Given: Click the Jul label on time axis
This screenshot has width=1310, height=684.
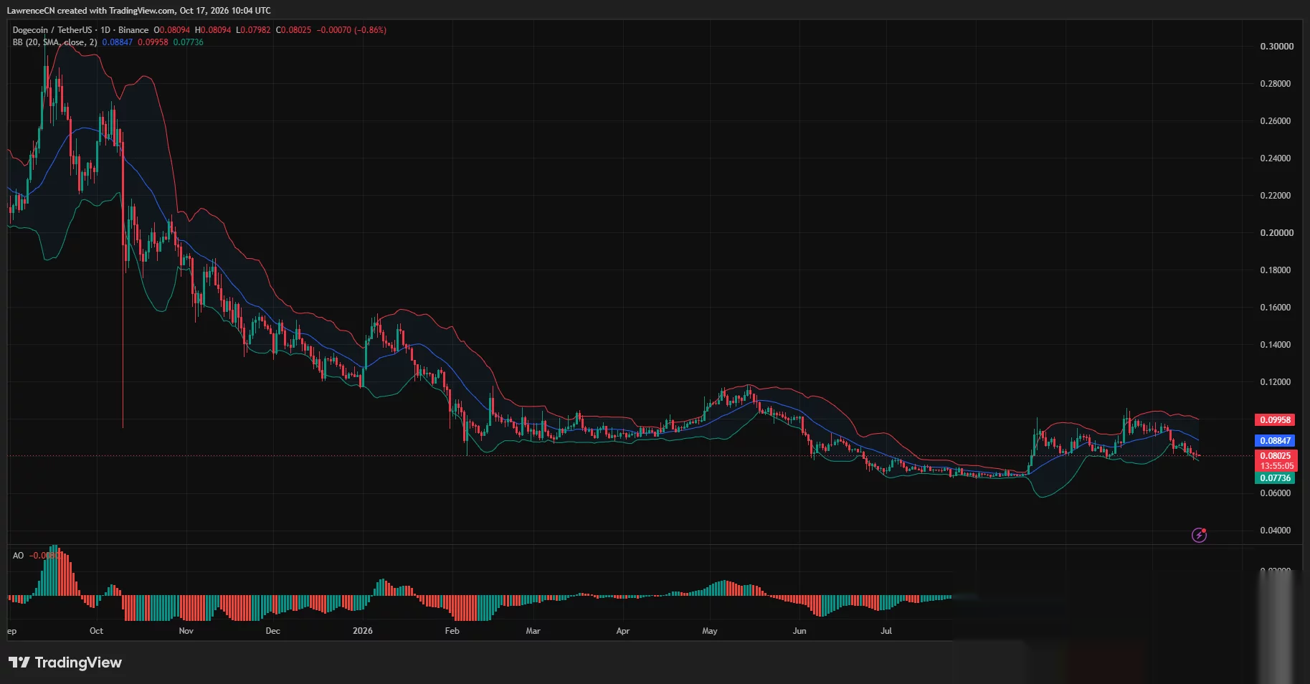Looking at the screenshot, I should [x=886, y=631].
